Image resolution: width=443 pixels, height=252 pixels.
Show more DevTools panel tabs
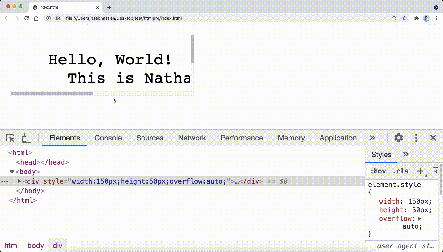pyautogui.click(x=372, y=138)
